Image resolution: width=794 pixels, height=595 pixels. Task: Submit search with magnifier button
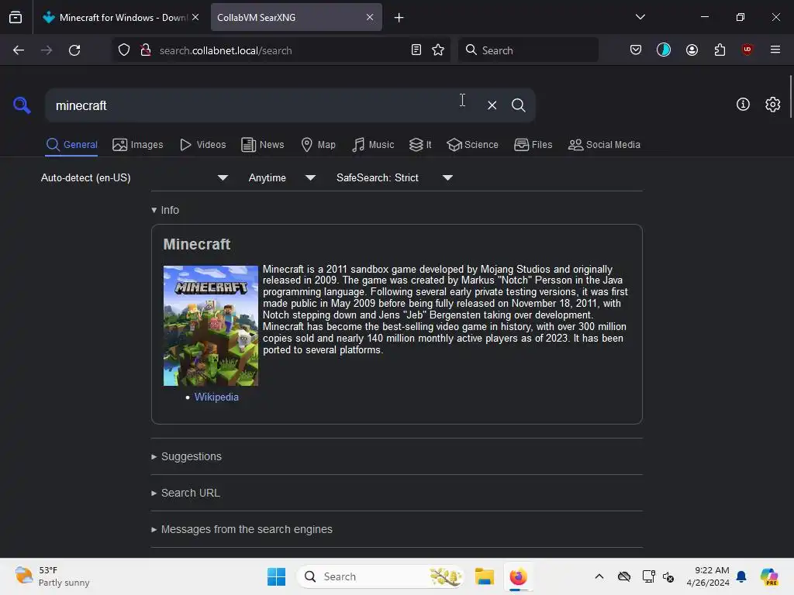(518, 105)
